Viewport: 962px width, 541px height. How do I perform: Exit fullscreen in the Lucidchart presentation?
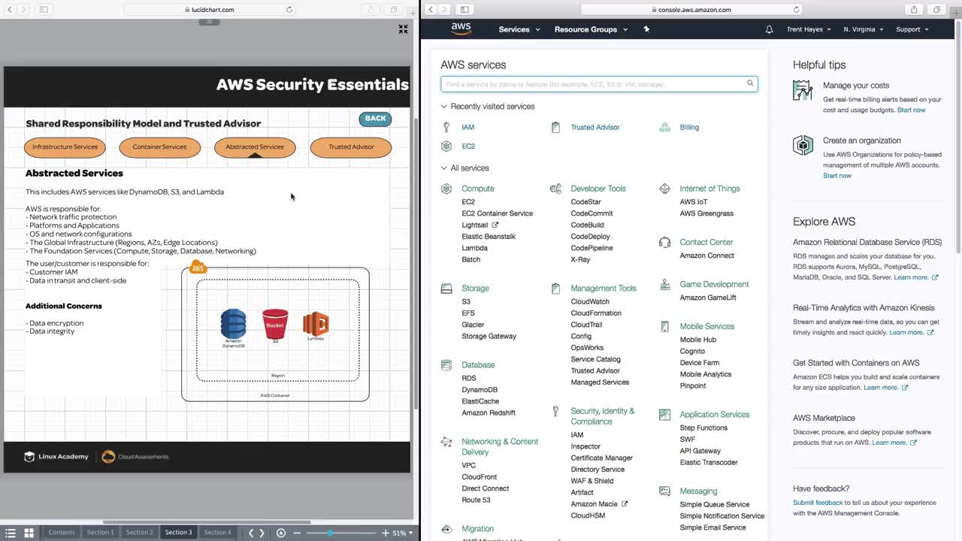[x=403, y=29]
